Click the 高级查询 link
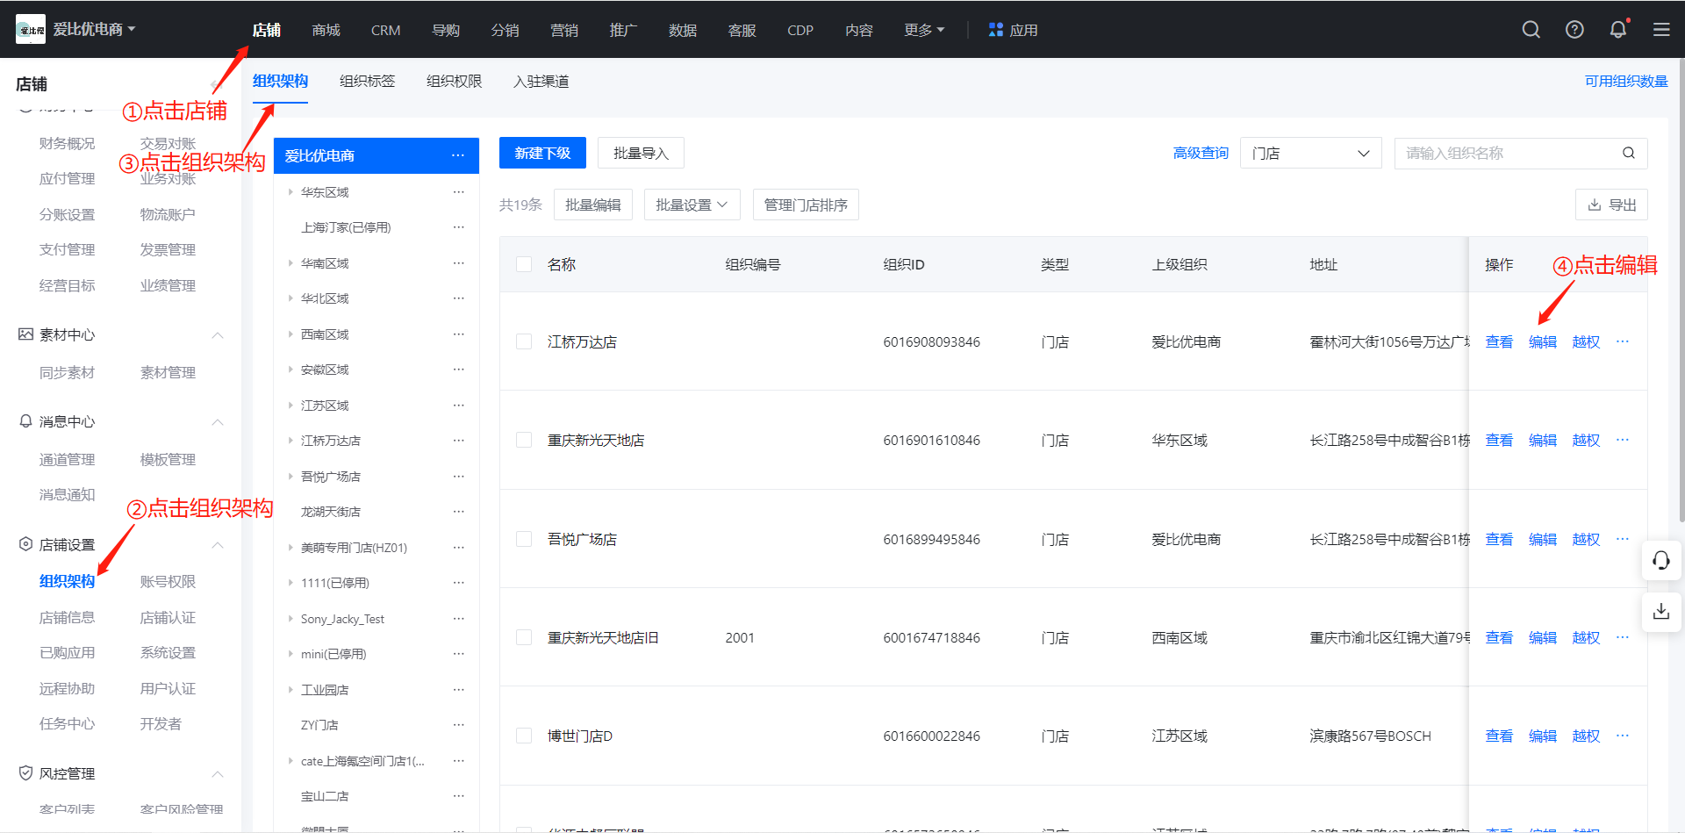The height and width of the screenshot is (833, 1685). 1201,153
